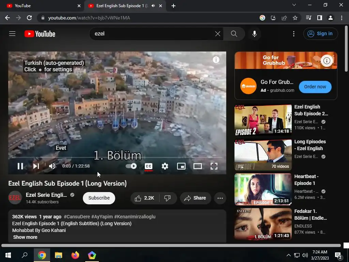349x262 pixels.
Task: Share the video
Action: (195, 198)
